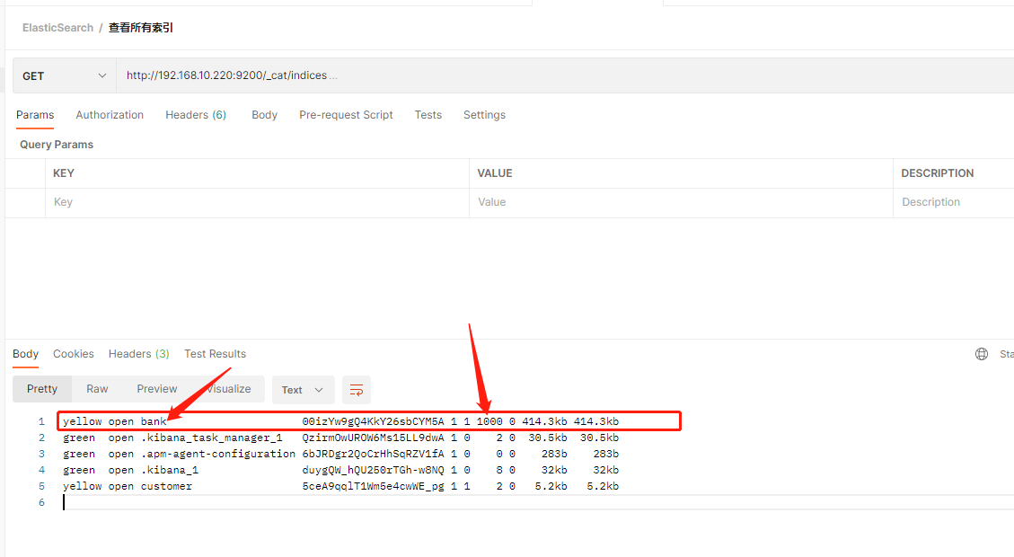Open the Text format dropdown
The width and height of the screenshot is (1014, 557).
point(304,389)
